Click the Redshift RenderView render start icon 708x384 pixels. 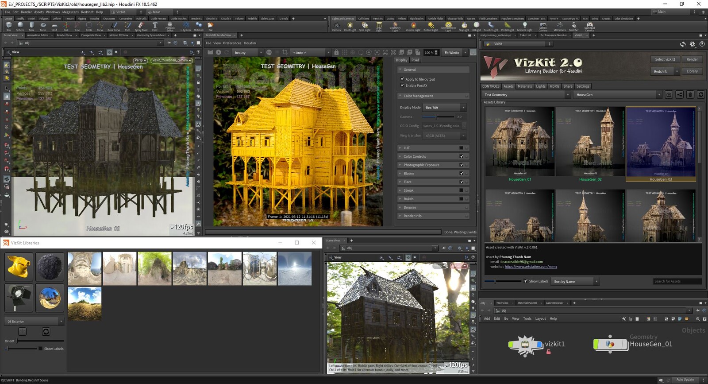tap(218, 52)
